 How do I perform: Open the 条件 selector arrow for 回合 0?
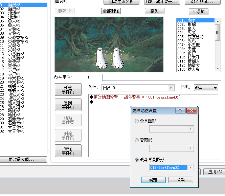[171, 88]
